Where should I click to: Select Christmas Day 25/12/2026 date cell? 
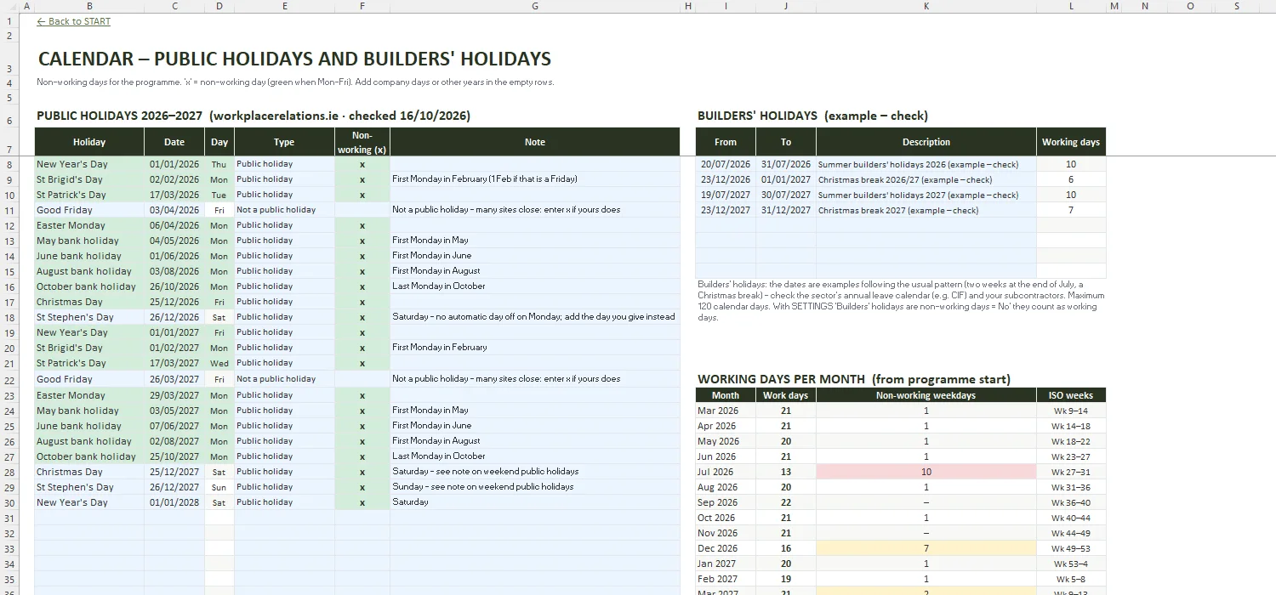tap(174, 302)
